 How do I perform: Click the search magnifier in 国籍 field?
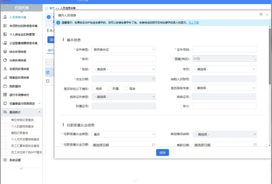[254, 59]
